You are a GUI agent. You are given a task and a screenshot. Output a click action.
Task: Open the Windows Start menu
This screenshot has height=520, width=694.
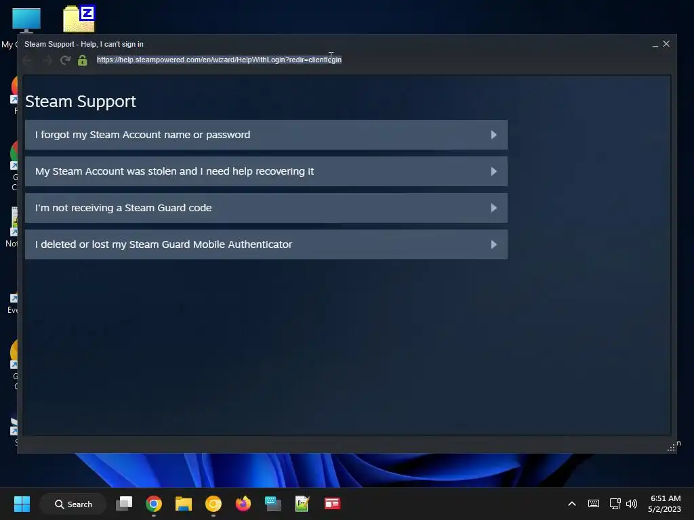coord(22,504)
